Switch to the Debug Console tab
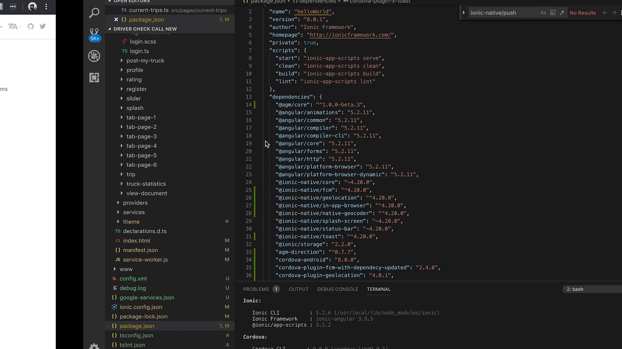The image size is (622, 349). click(x=338, y=289)
